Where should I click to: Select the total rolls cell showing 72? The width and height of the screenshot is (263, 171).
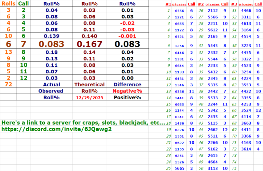pos(8,84)
